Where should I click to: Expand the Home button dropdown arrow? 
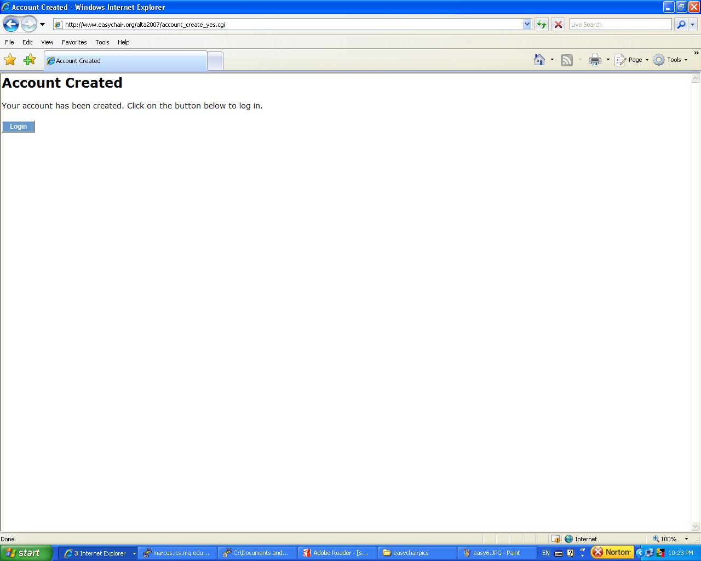tap(552, 60)
